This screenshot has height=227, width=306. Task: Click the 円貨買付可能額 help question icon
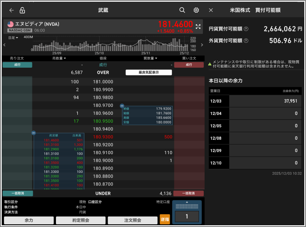pos(246,29)
